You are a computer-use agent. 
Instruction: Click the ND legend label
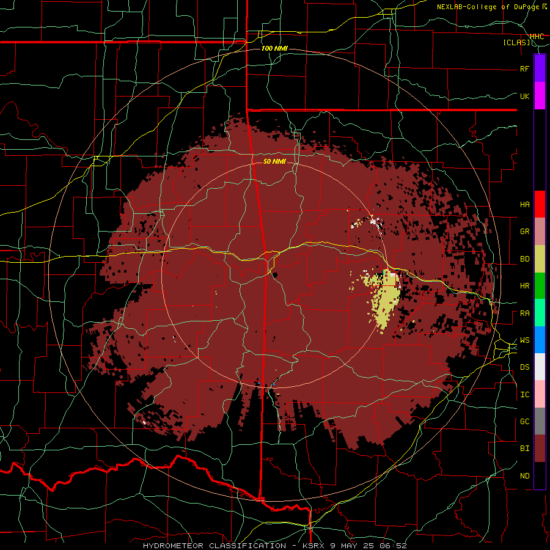(x=524, y=476)
